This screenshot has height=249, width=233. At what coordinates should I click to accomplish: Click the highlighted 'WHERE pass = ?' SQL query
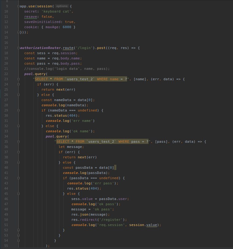[102, 141]
